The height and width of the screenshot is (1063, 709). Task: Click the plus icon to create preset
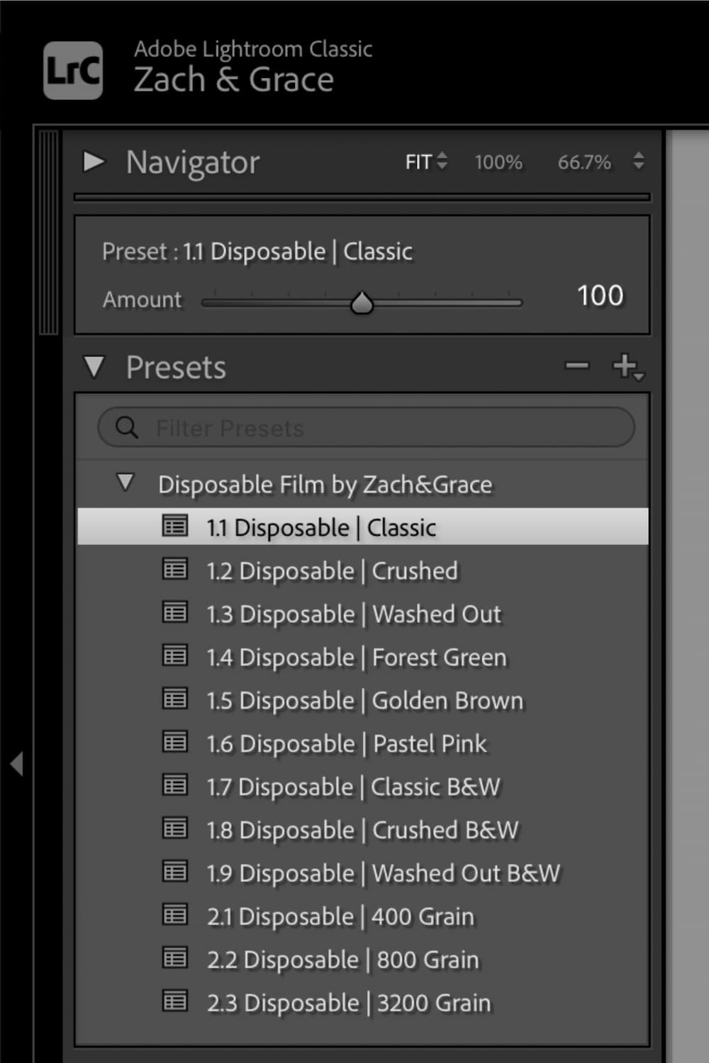625,366
